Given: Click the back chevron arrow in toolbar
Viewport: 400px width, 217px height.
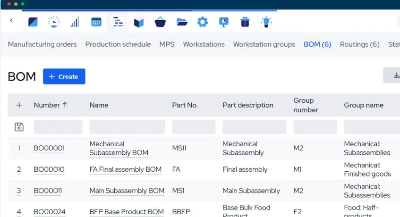Looking at the screenshot, I should click(x=11, y=20).
